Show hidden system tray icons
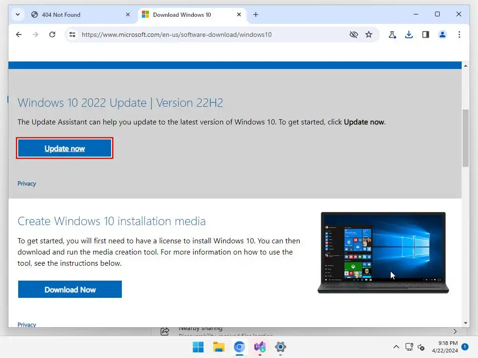The height and width of the screenshot is (358, 478). (x=396, y=347)
